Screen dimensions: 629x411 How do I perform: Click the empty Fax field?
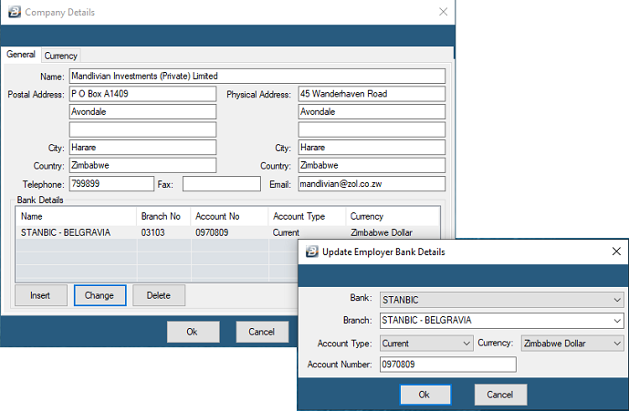click(222, 184)
